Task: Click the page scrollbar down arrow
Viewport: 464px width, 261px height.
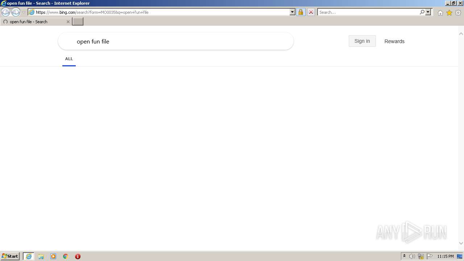Action: click(461, 243)
